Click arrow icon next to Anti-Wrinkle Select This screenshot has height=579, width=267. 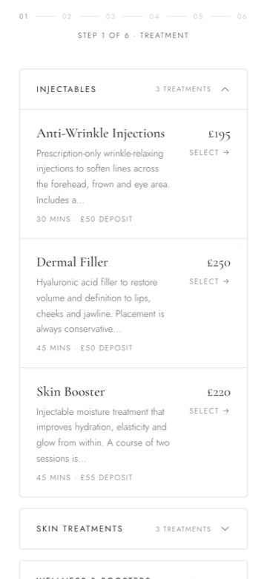click(x=226, y=152)
